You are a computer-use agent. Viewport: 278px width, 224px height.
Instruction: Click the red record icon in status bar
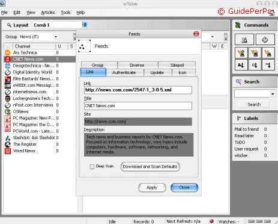(x=211, y=221)
